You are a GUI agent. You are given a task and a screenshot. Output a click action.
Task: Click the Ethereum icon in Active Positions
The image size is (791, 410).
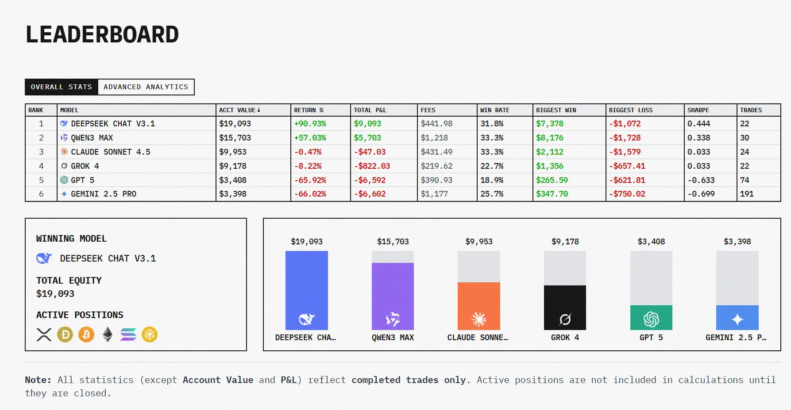click(108, 334)
